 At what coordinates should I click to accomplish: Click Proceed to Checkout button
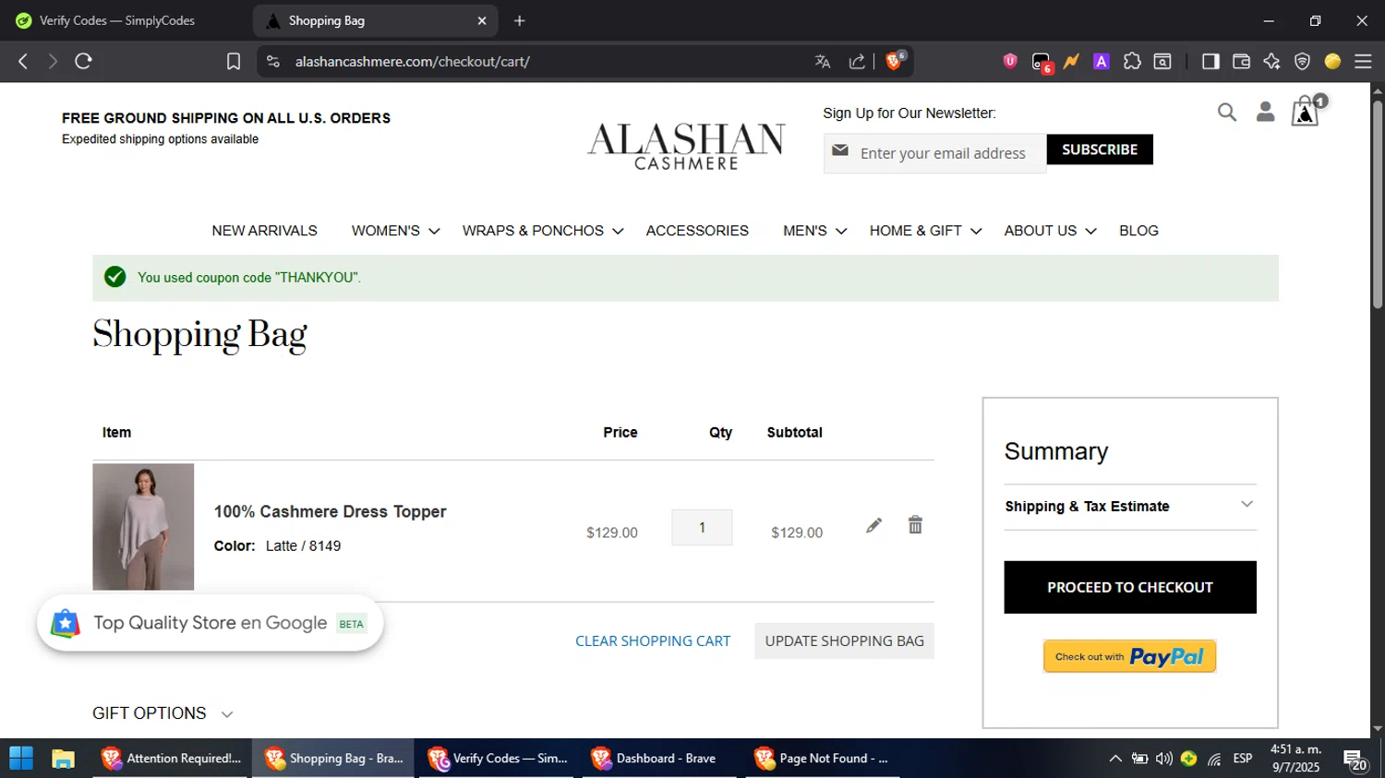pyautogui.click(x=1130, y=587)
